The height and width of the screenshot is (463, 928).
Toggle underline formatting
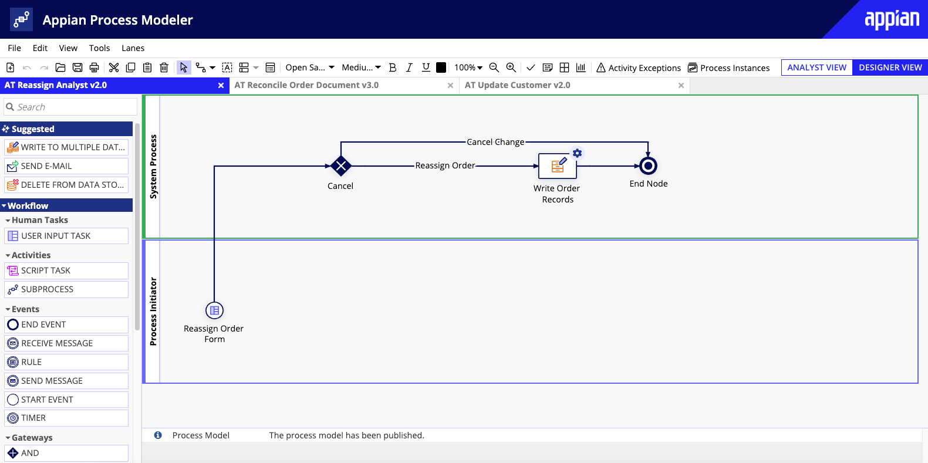tap(426, 67)
